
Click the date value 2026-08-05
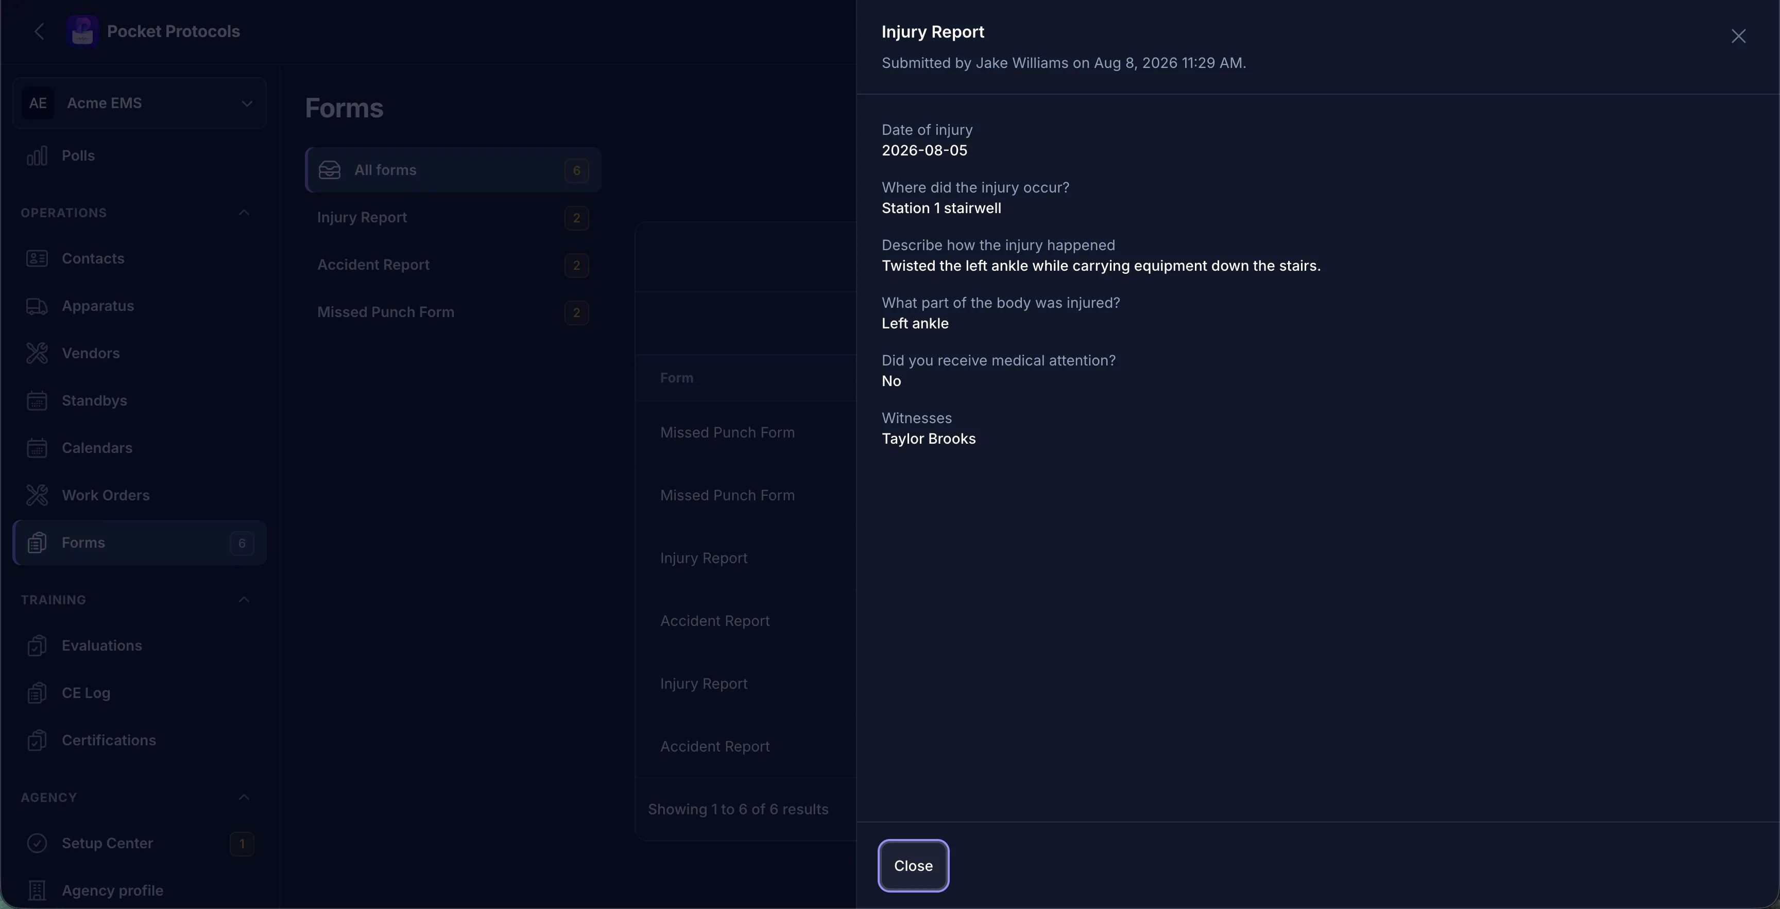point(924,151)
